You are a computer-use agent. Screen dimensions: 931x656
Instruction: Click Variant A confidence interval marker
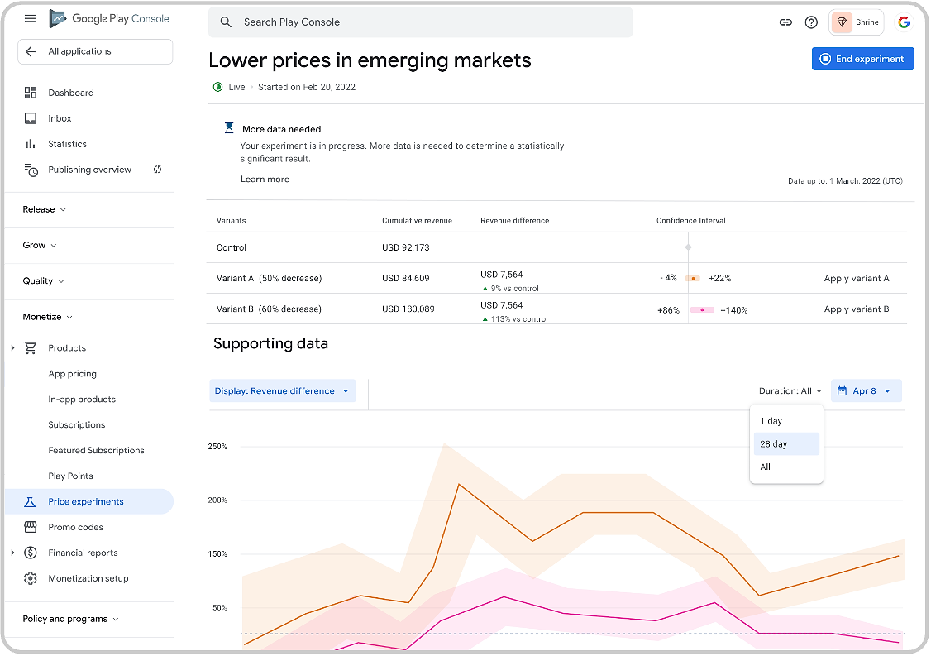point(693,278)
